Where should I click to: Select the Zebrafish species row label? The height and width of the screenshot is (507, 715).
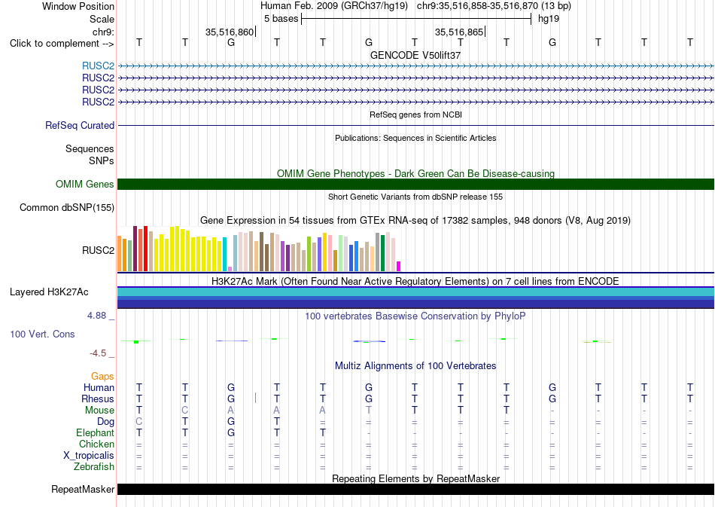coord(94,467)
